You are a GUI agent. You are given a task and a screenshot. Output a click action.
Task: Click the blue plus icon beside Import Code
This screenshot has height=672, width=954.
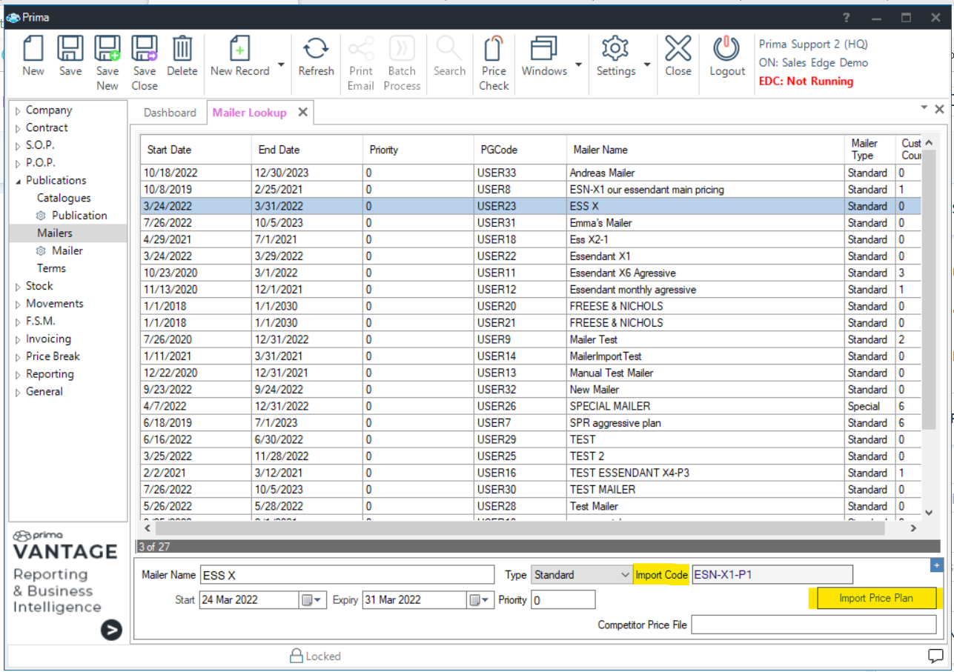pos(935,566)
